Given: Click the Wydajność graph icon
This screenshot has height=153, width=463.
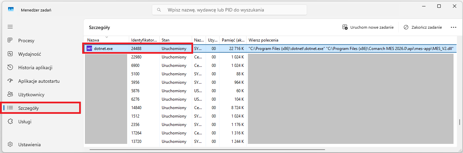Looking at the screenshot, I should point(10,54).
